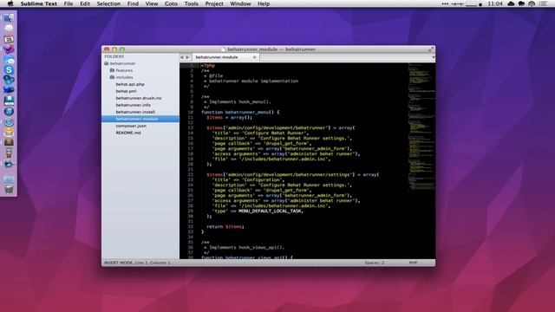
Task: Open the Window menu
Action: point(240,3)
